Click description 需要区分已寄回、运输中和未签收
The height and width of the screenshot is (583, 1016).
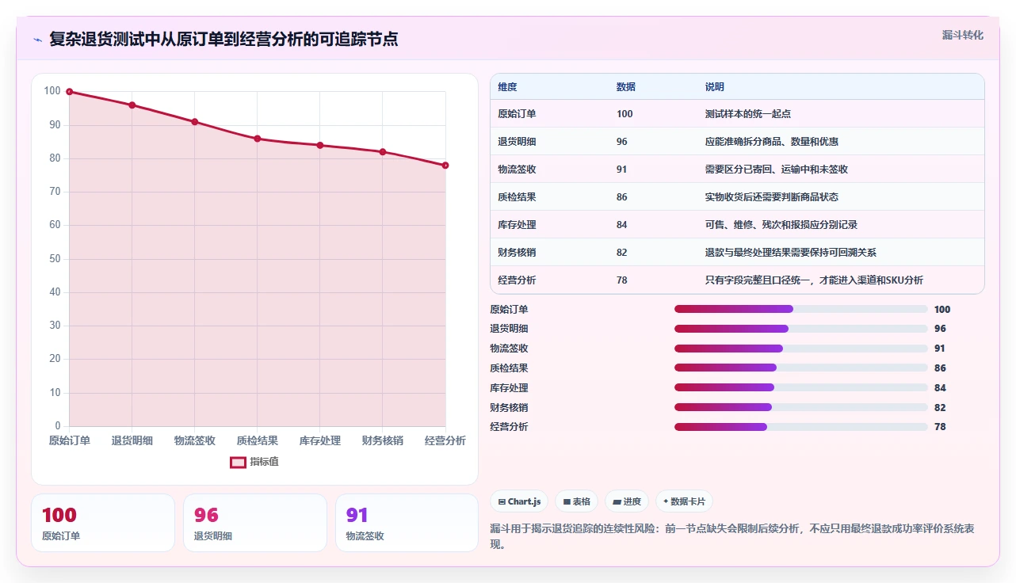[x=777, y=170]
